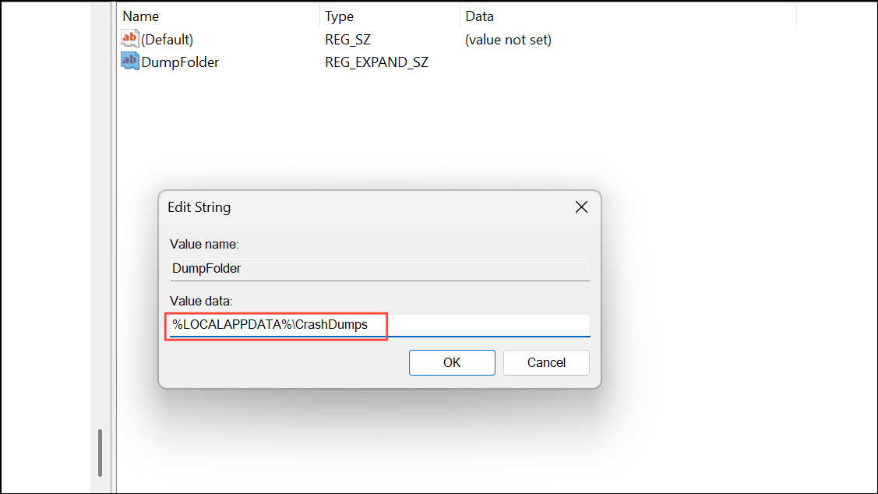Select the highlighted %LOCALAPPDATA%\CrashDumps text
The height and width of the screenshot is (494, 878).
274,325
